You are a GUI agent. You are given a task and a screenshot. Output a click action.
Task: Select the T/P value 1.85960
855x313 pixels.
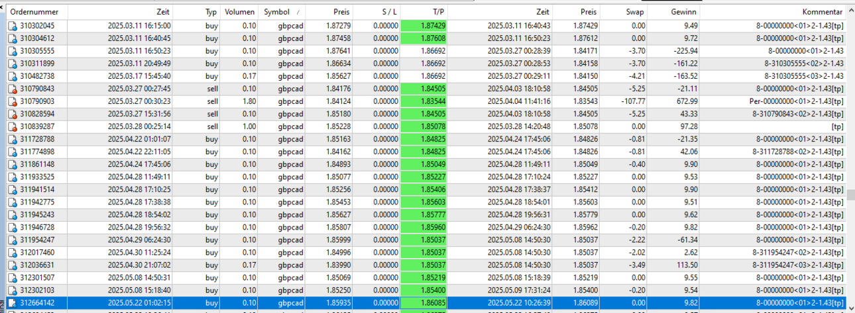(424, 227)
